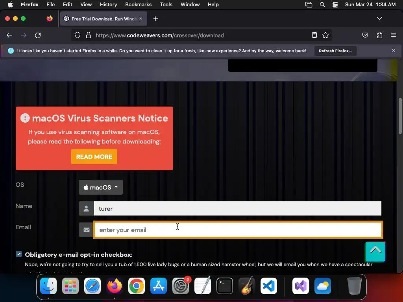Click the Firefox Dock icon

click(x=115, y=286)
